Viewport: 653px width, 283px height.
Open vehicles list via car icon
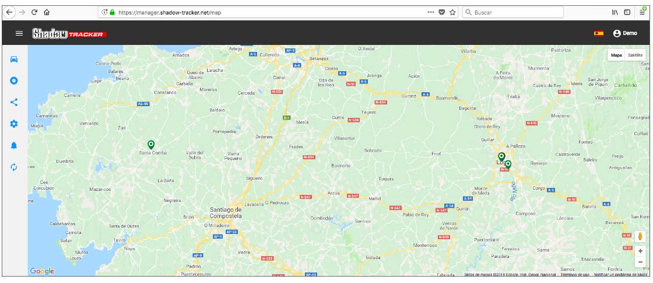[x=14, y=59]
